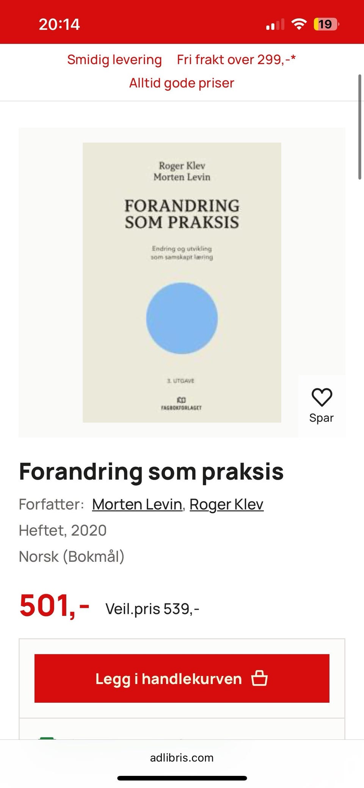Viewport: 364px width, 788px height.
Task: Open the Smidig levering info
Action: tap(115, 60)
